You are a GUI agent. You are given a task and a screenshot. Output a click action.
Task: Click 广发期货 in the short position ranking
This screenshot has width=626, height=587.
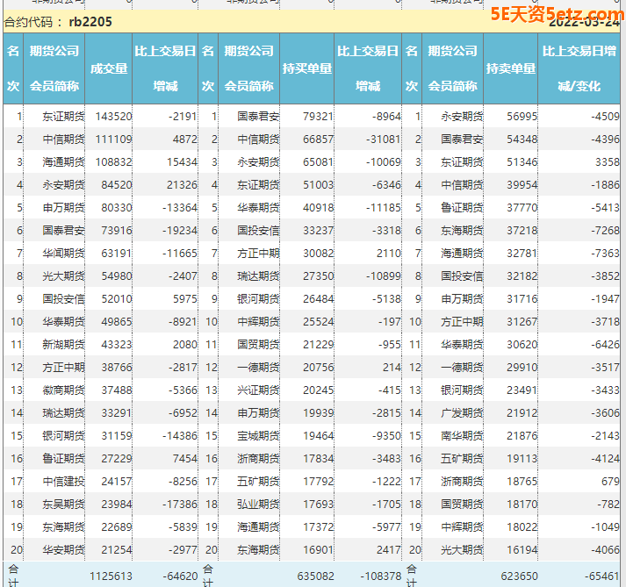pos(461,412)
